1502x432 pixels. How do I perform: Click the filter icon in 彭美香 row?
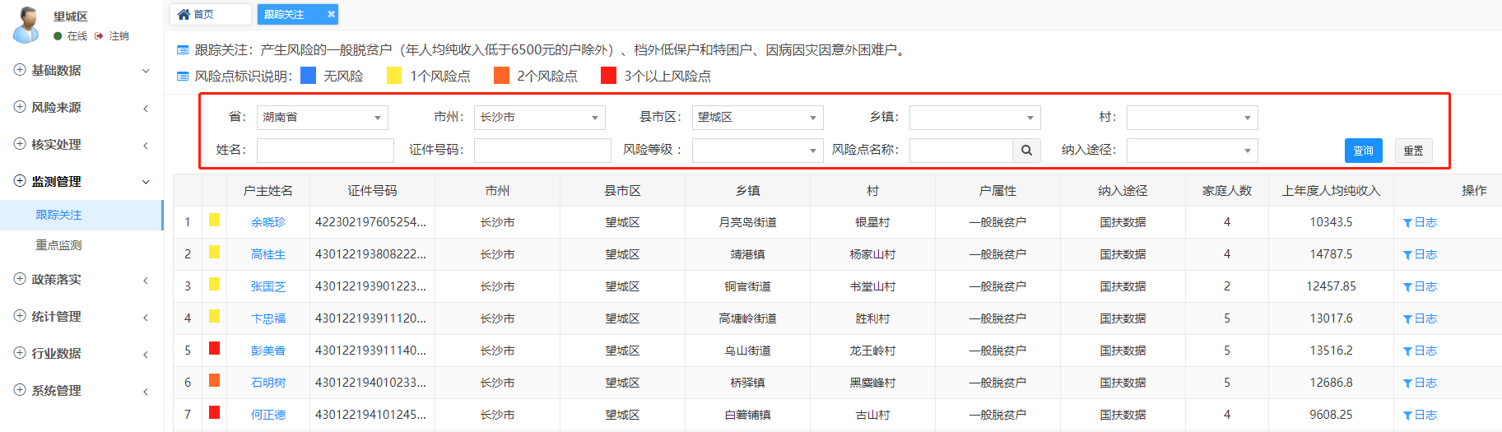(1407, 351)
